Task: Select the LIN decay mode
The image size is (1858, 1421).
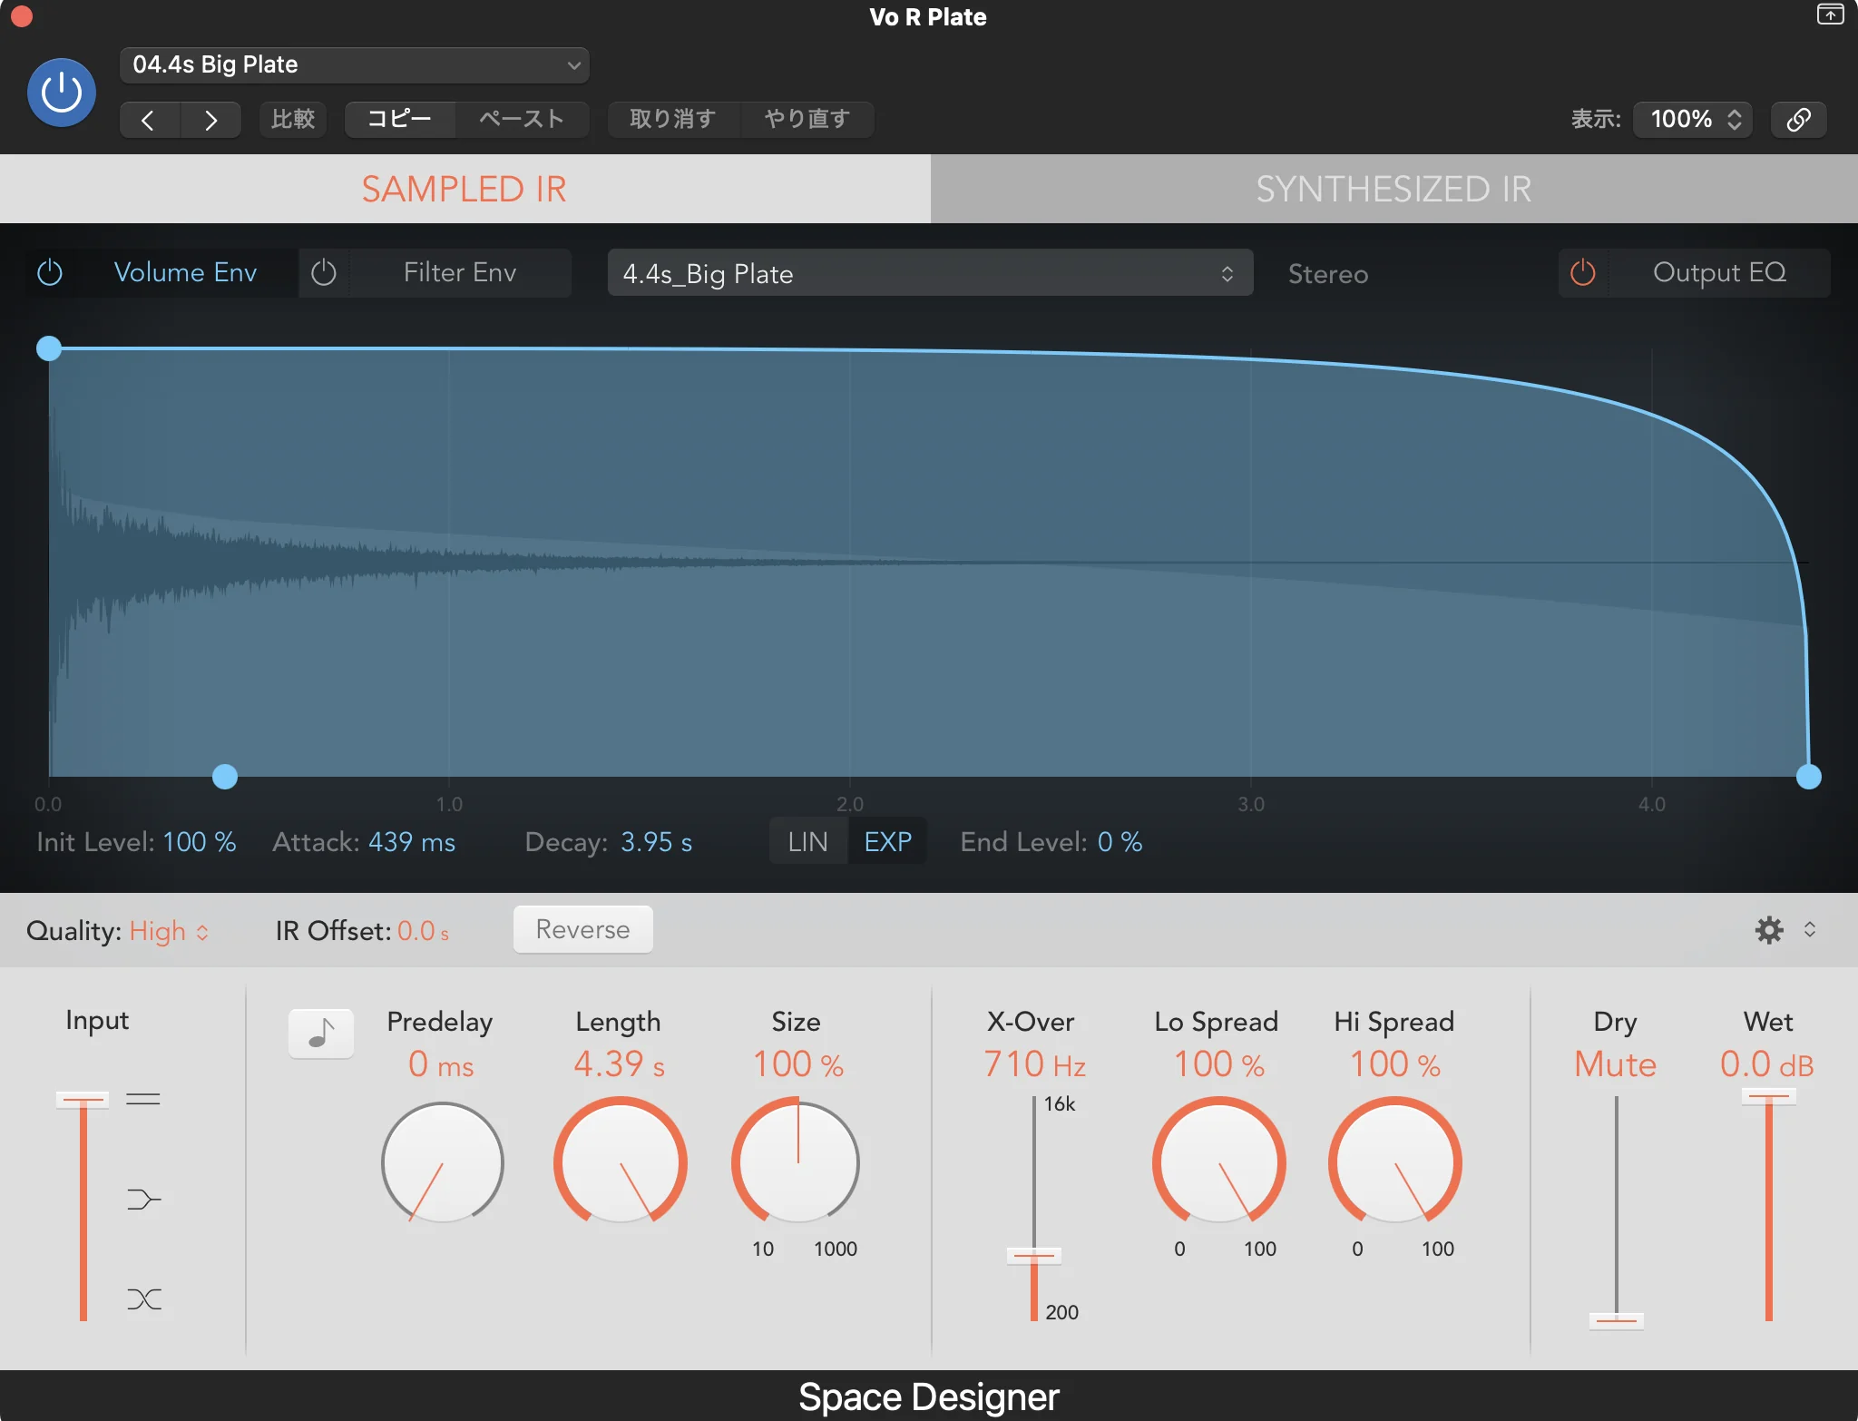Action: 807,842
